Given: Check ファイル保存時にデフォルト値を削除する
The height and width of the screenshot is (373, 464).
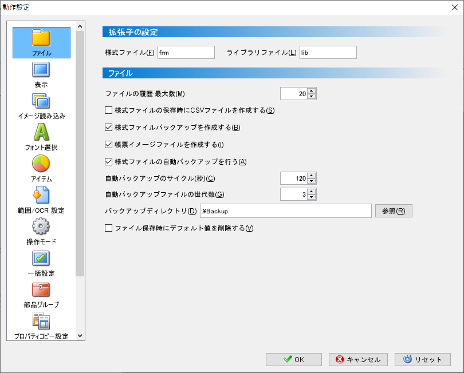Looking at the screenshot, I should 109,228.
